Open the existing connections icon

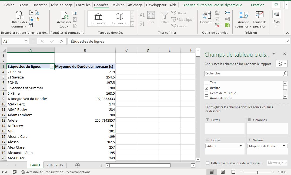click(37, 19)
